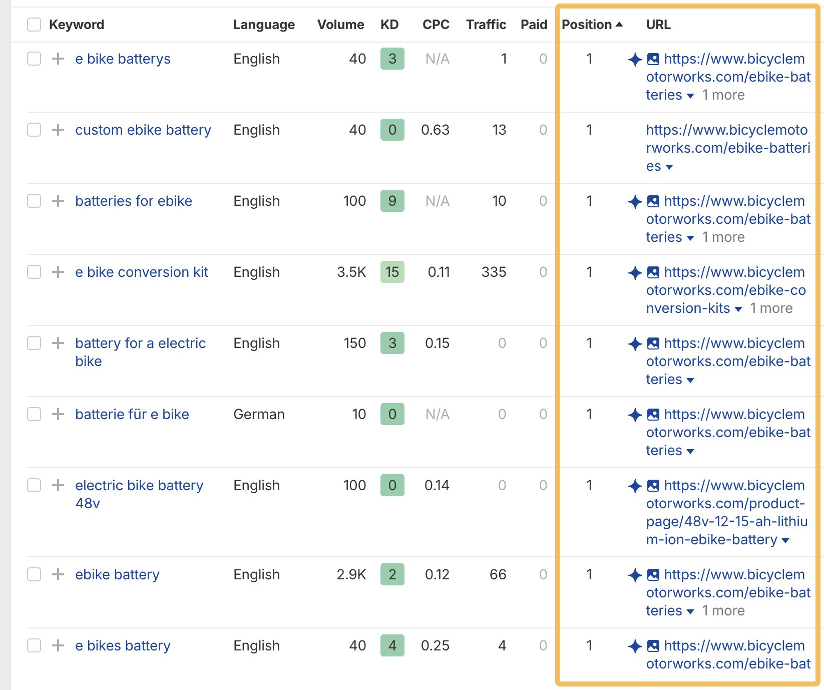Open the URL caret in 'custom ebike battery' row
Image resolution: width=824 pixels, height=690 pixels.
point(669,167)
